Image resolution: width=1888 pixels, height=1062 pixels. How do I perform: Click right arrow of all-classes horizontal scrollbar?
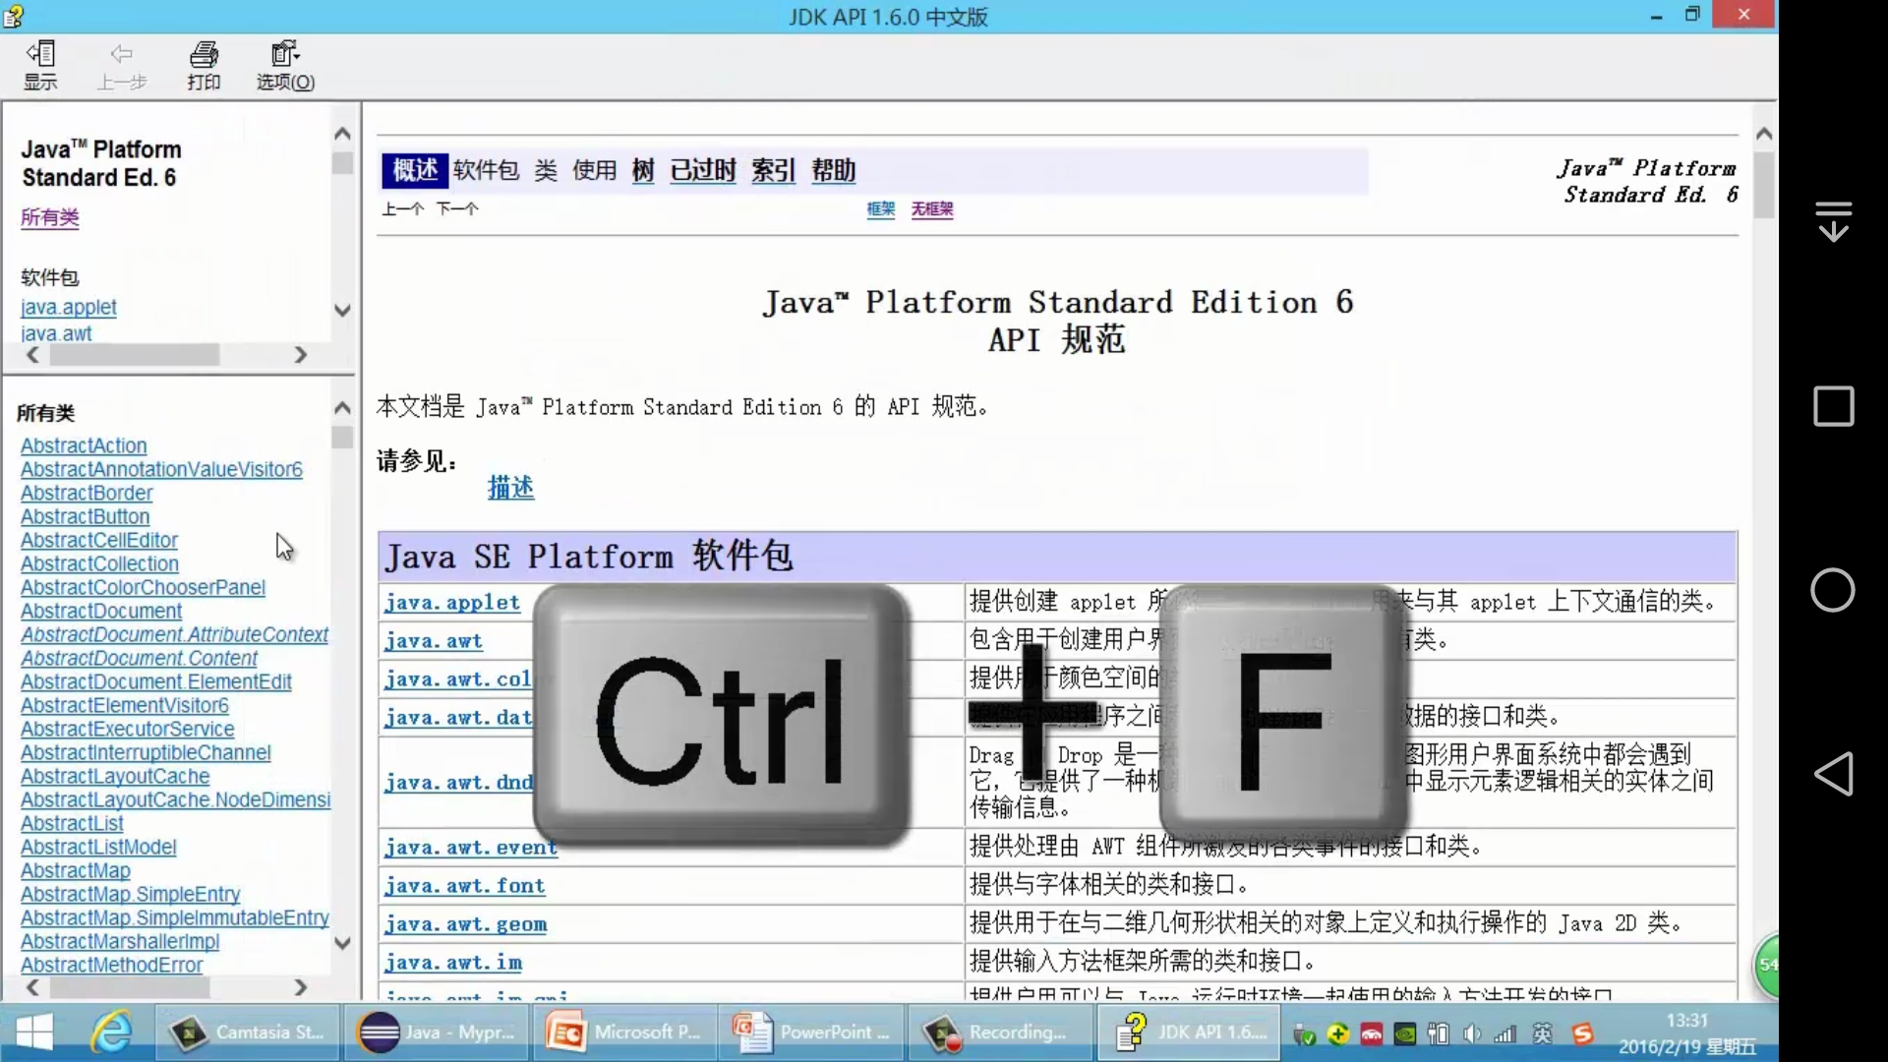tap(301, 986)
